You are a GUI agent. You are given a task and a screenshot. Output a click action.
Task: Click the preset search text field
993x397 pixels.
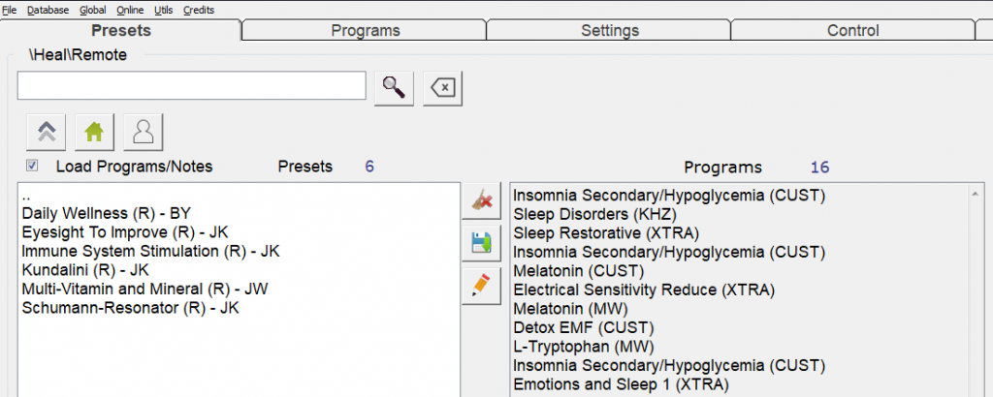191,85
